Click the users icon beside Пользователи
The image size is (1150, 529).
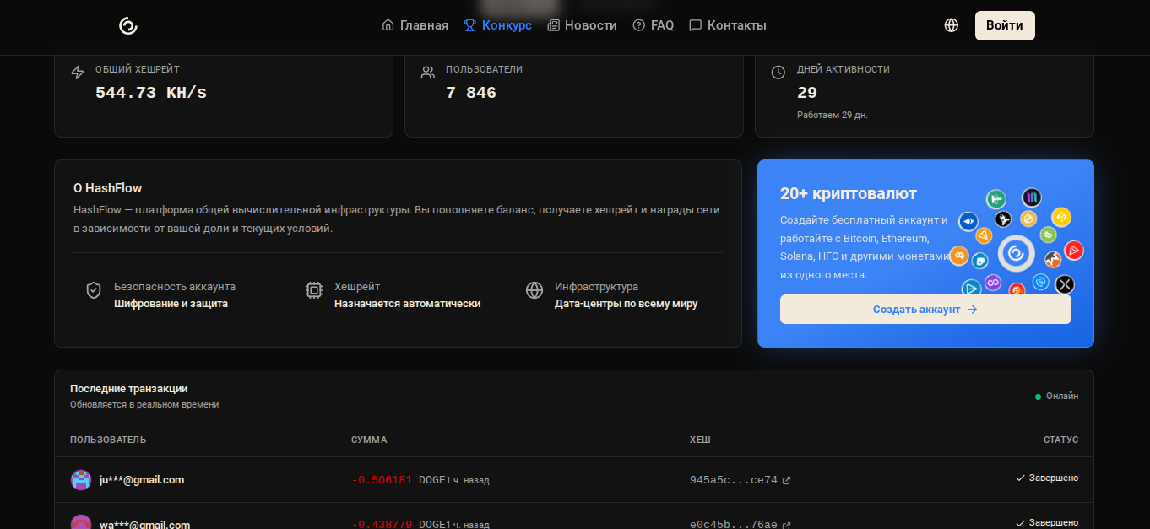428,73
